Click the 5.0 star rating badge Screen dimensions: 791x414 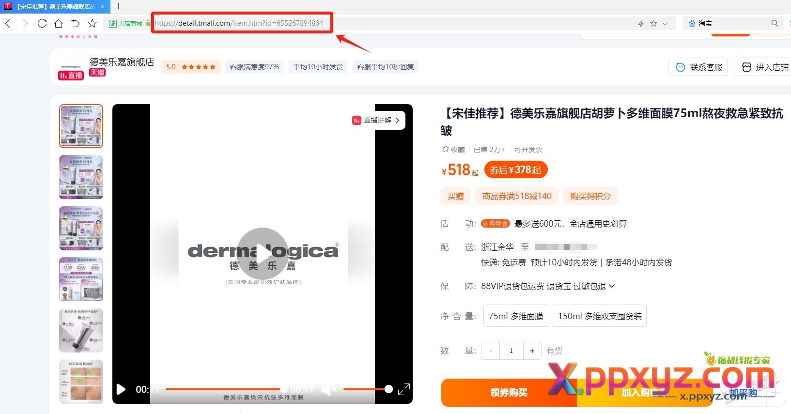coord(191,67)
